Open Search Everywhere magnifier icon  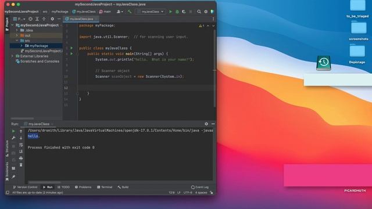pos(199,12)
